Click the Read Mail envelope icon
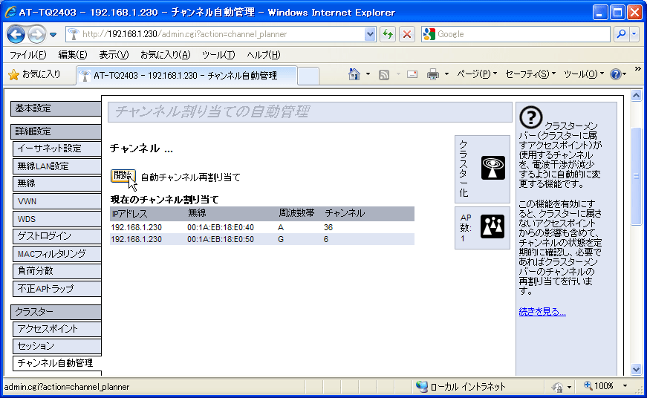 [x=412, y=75]
